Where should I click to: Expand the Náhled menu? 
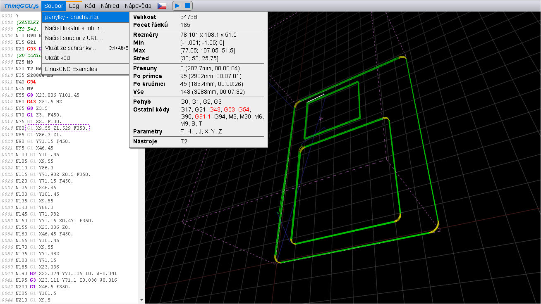coord(110,6)
